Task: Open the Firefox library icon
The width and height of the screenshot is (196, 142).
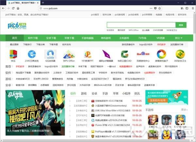Action: coord(182,8)
